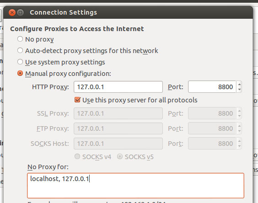258x203 pixels.
Task: Select the SOCKS v5 radio option
Action: point(120,156)
